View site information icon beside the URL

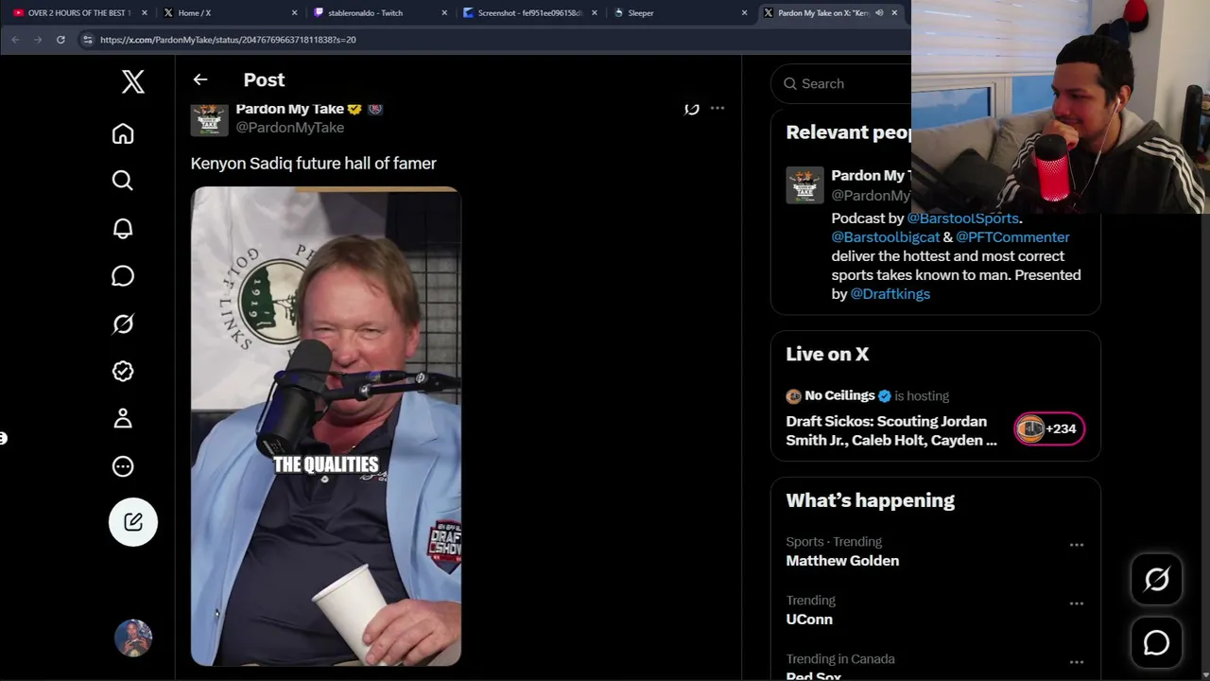coord(88,40)
